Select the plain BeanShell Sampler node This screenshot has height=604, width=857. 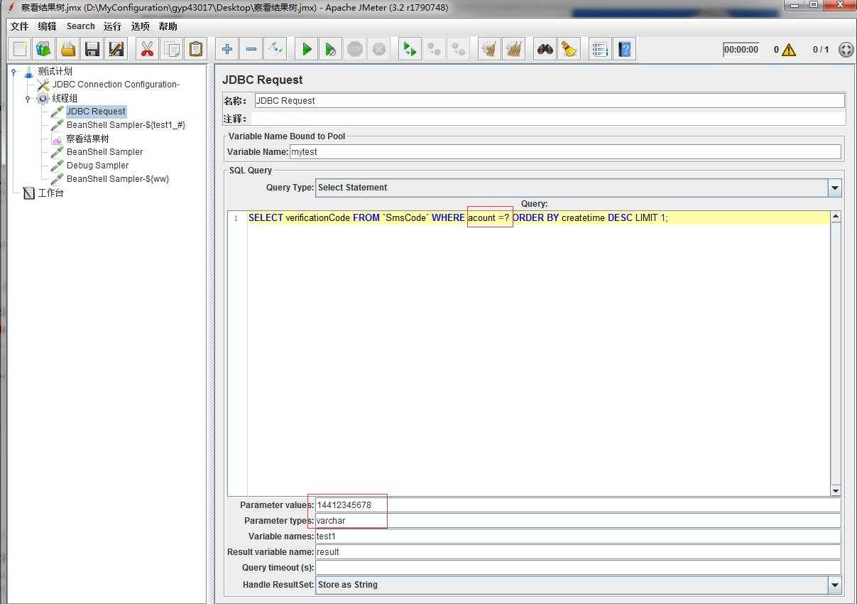tap(104, 152)
